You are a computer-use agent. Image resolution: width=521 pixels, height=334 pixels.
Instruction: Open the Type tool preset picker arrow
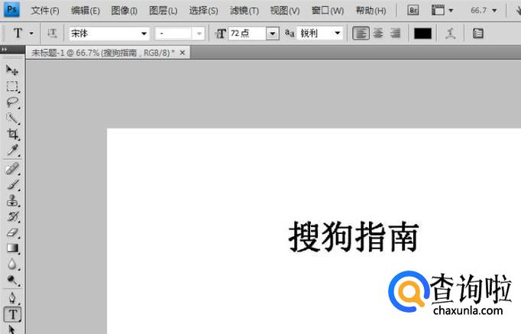click(31, 33)
